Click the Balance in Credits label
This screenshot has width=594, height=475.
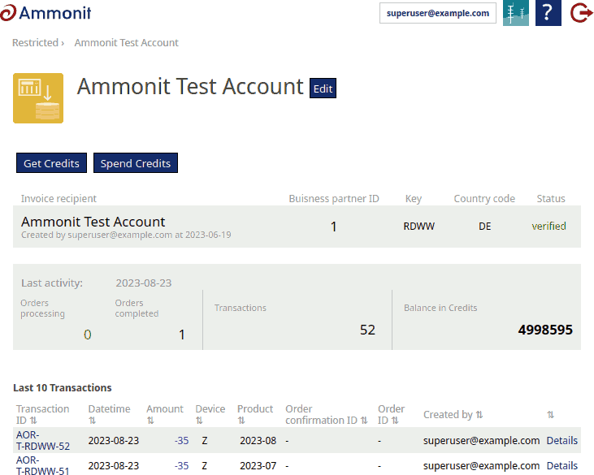point(440,308)
